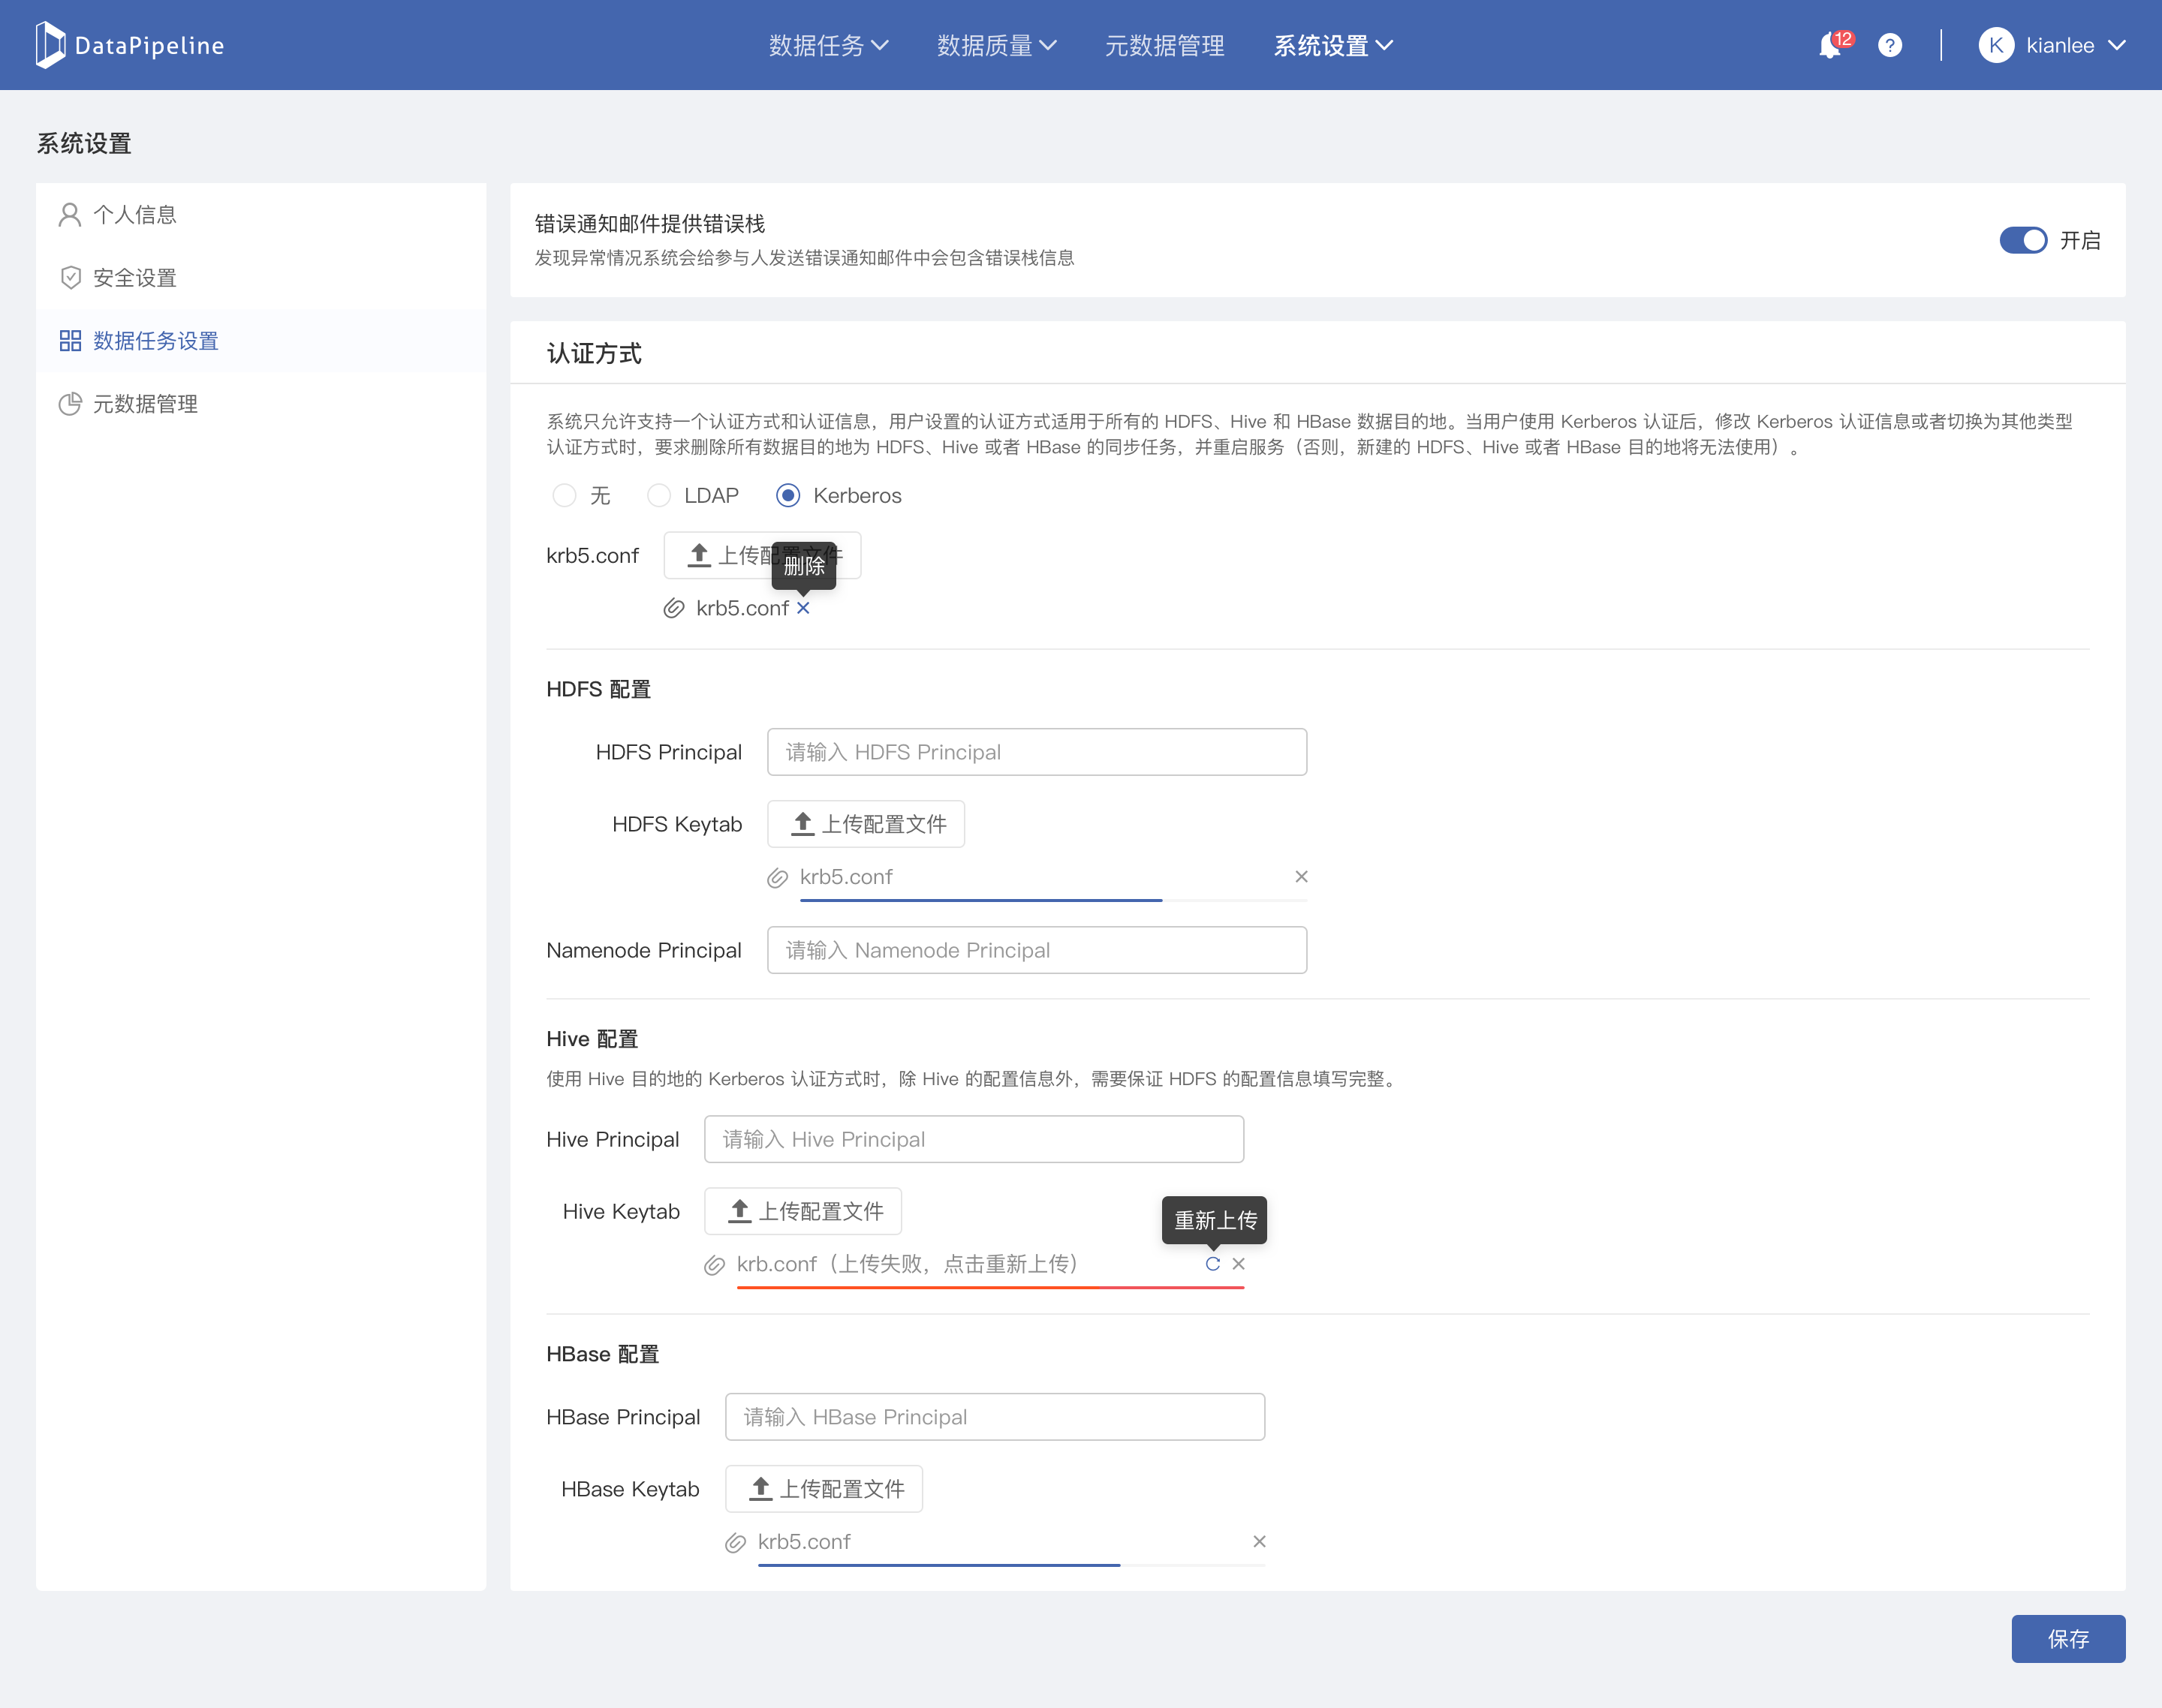This screenshot has height=1708, width=2162.
Task: Click HDFS Keytab 上传配置文件 button
Action: [866, 824]
